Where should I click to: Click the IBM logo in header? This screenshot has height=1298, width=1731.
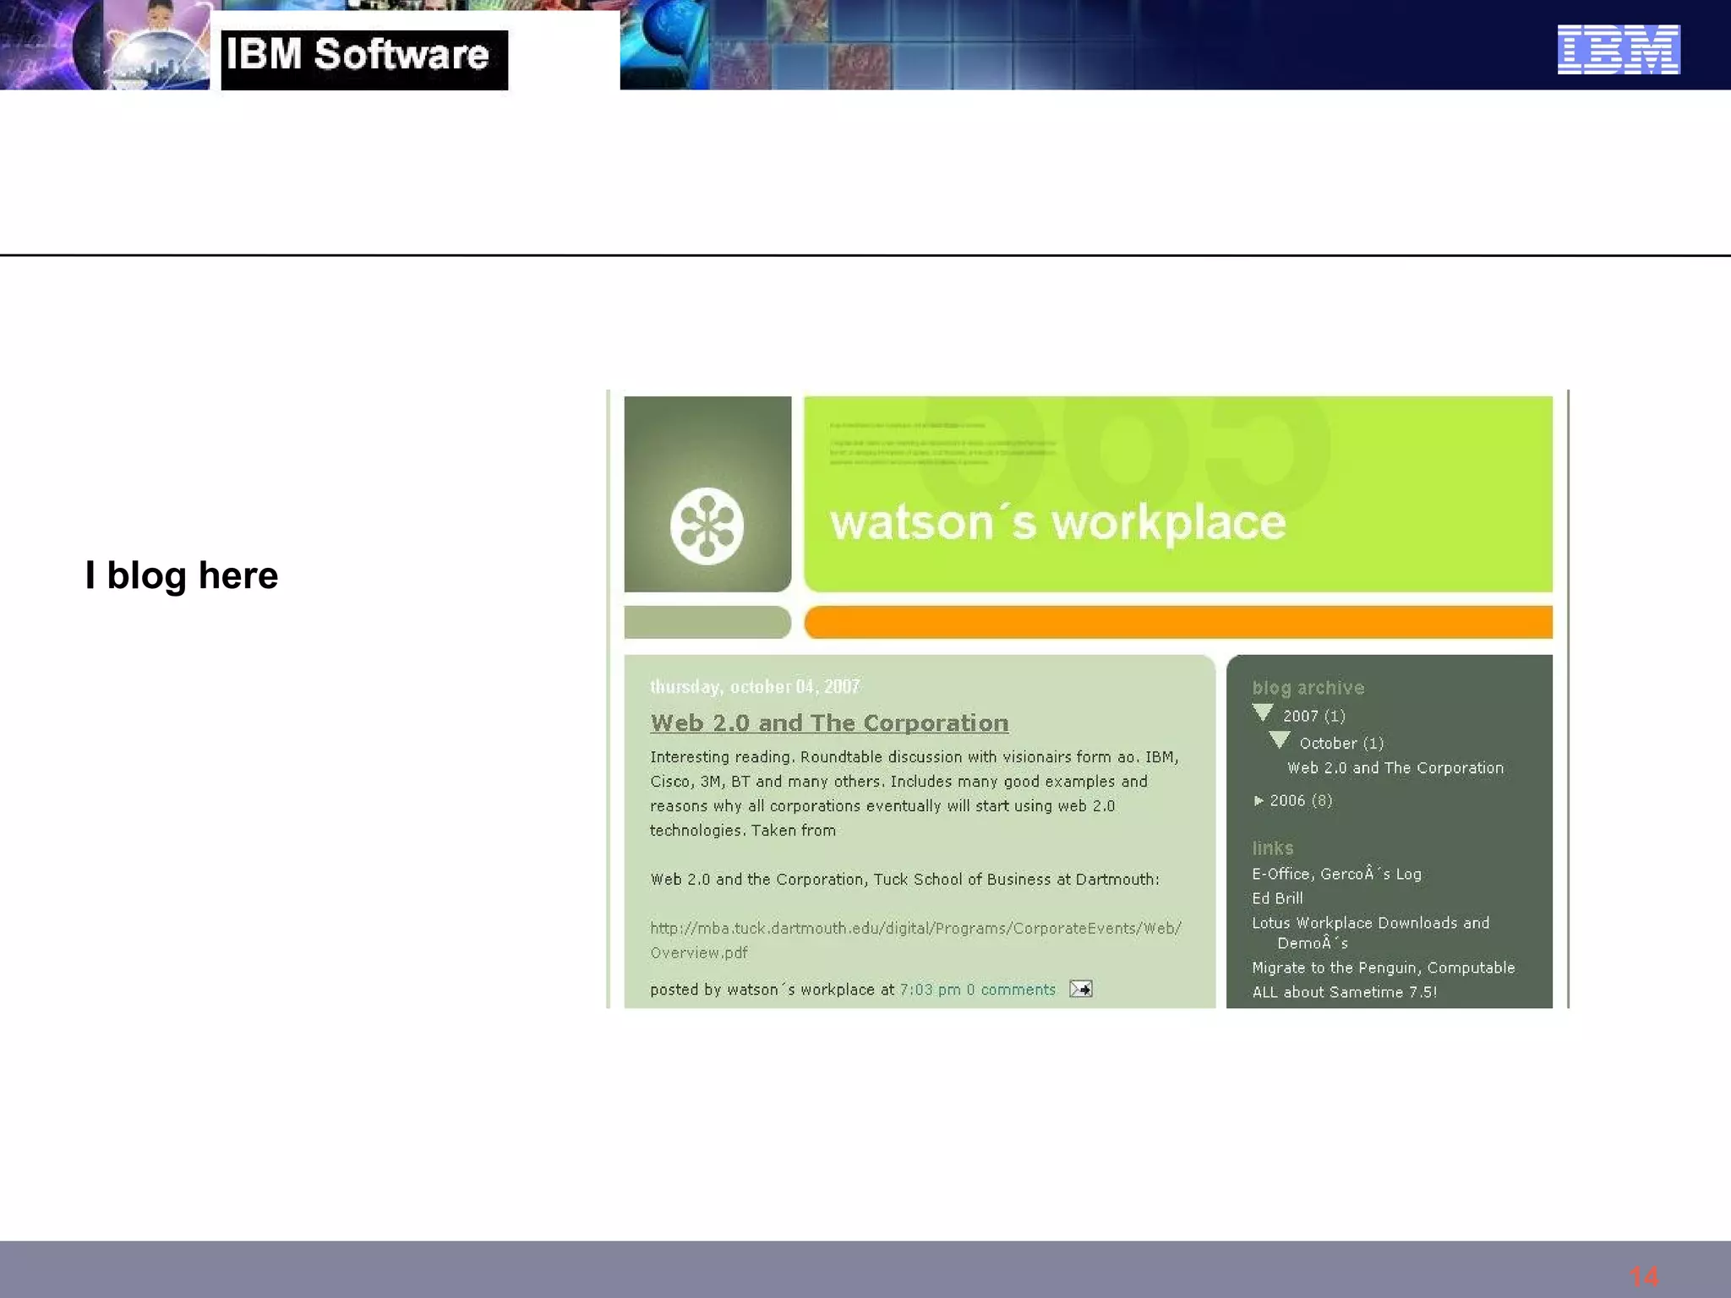point(1618,49)
